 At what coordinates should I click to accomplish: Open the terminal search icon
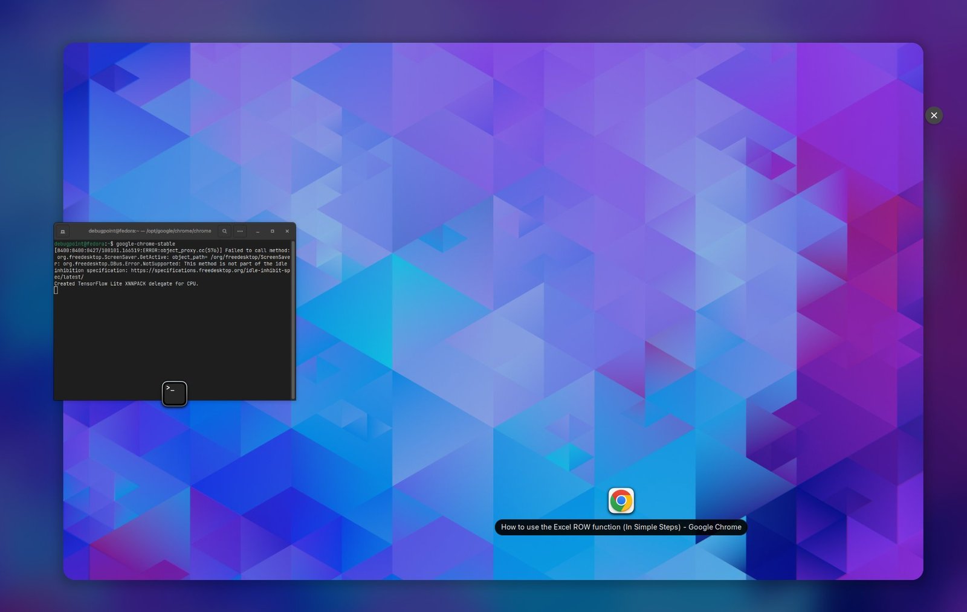[224, 231]
